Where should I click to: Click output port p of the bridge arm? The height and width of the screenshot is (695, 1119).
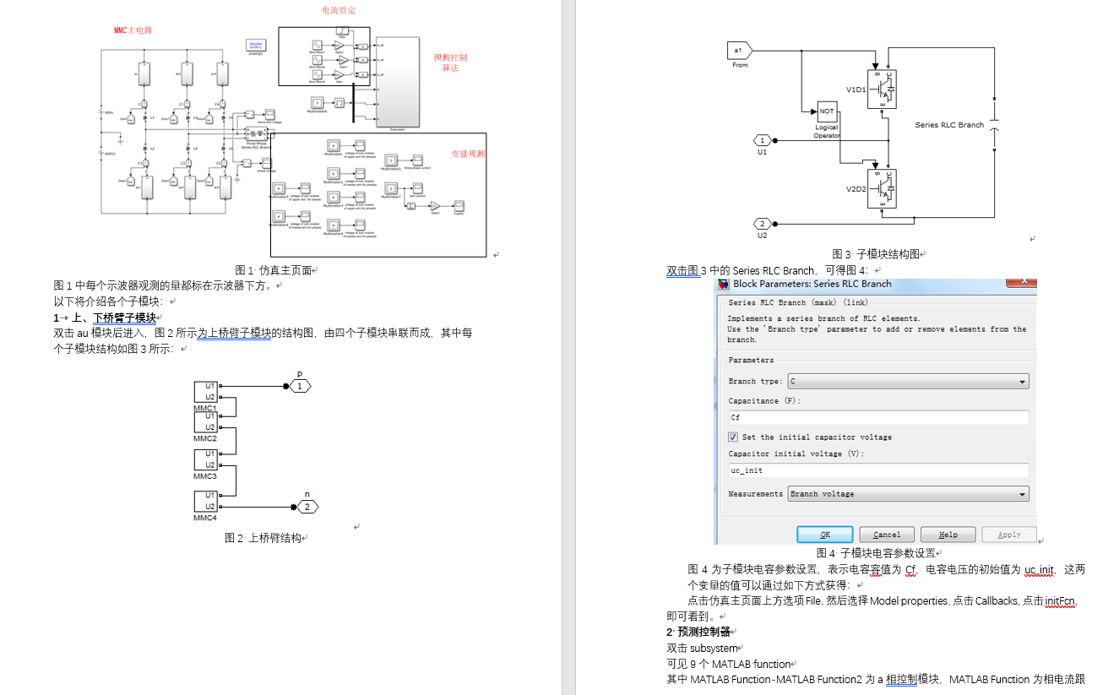299,385
